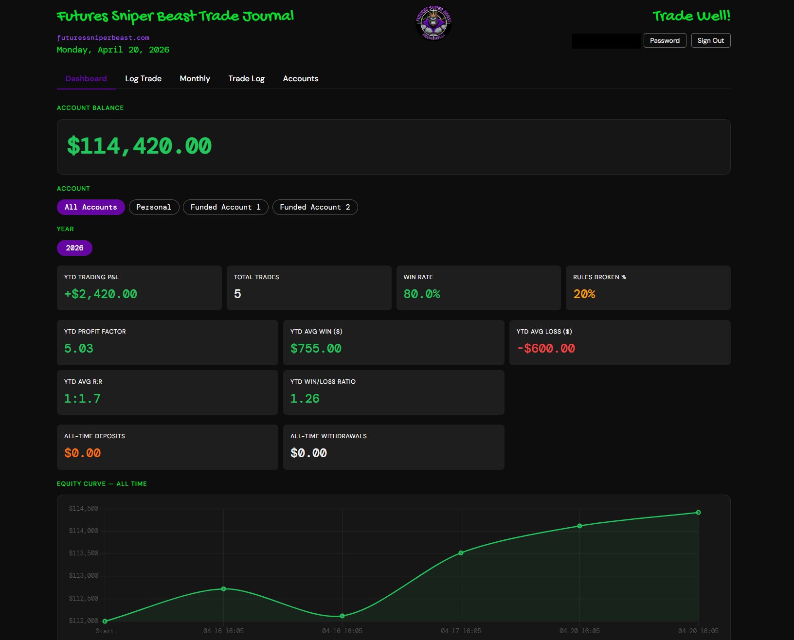This screenshot has width=794, height=640.
Task: Click the Account Balance card
Action: tap(394, 146)
